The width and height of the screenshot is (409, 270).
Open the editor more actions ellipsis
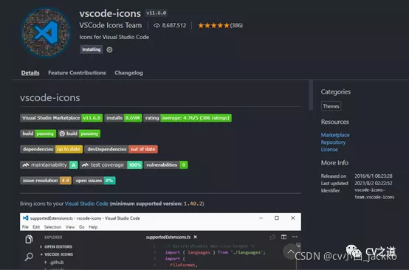point(295,237)
